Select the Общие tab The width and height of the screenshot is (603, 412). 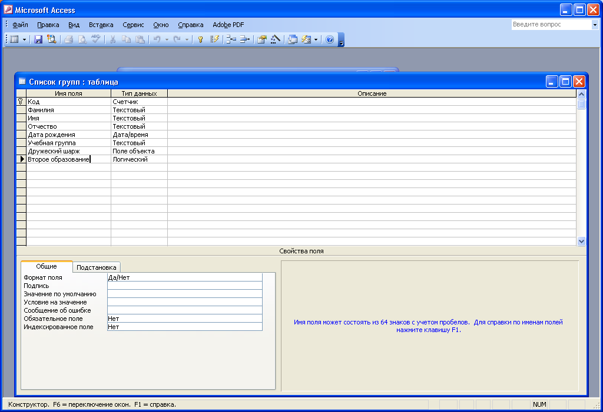[x=47, y=266]
